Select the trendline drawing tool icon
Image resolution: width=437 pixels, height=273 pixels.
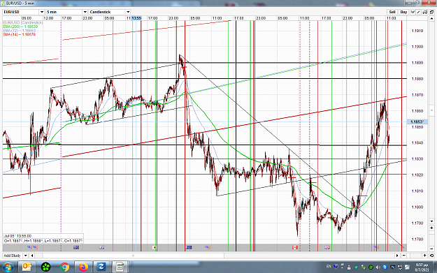tap(419, 12)
